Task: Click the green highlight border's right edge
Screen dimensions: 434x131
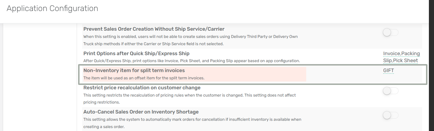Action: 426,75
